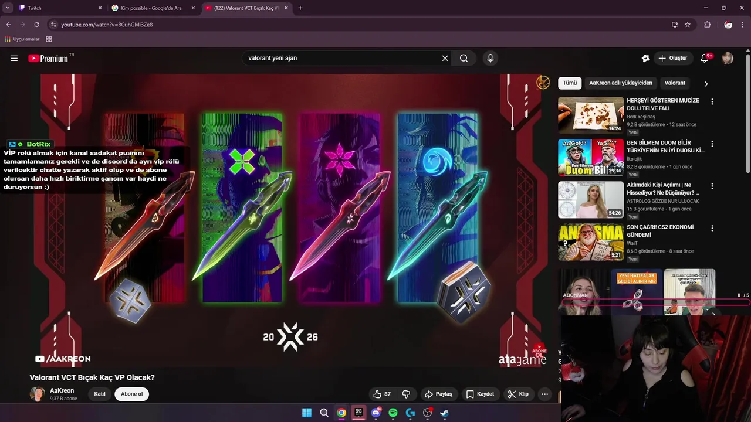Viewport: 751px width, 422px height.
Task: Select AaKreon adlı yükleyiciden chip
Action: (x=621, y=83)
